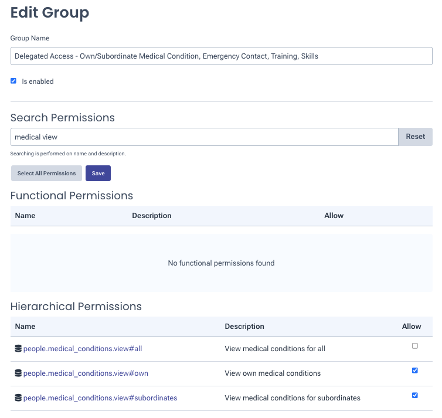442x418 pixels.
Task: Click Select All Permissions button
Action: coord(46,174)
